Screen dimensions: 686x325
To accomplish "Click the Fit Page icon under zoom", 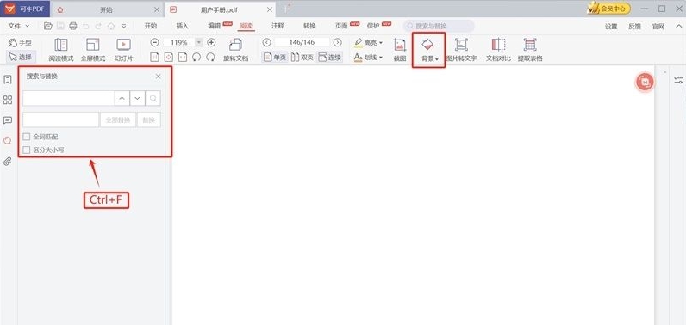I will [x=168, y=57].
